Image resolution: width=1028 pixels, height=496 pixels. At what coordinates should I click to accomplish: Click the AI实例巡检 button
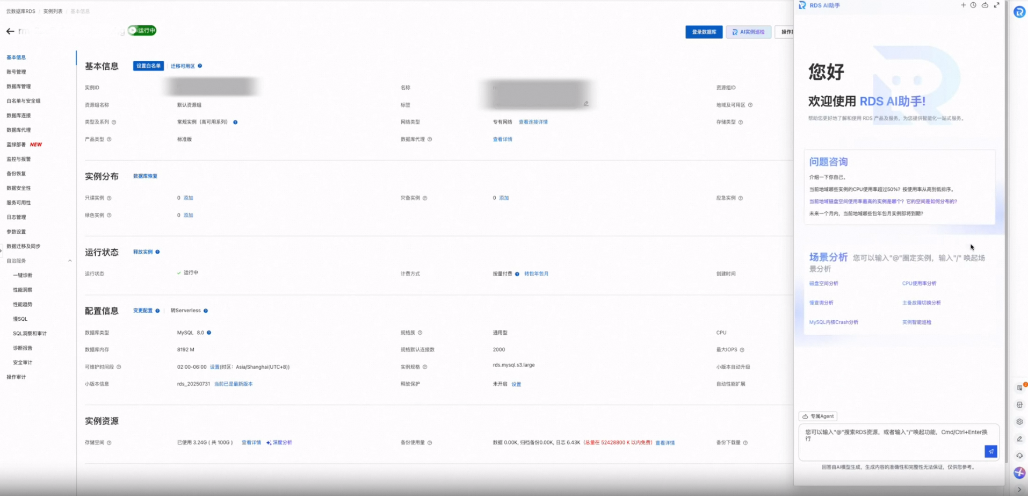click(x=749, y=32)
